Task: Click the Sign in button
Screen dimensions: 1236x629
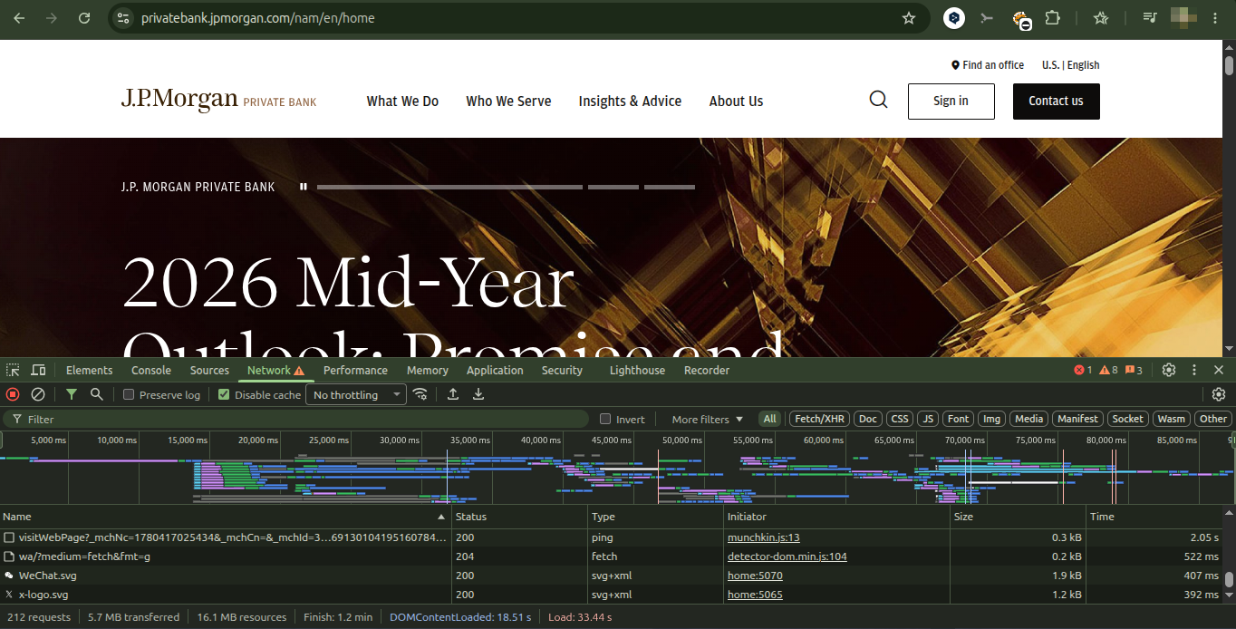Action: tap(951, 102)
